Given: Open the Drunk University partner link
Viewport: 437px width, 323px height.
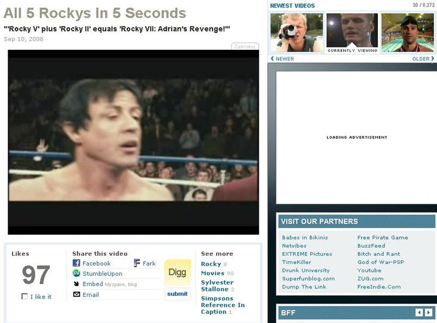Looking at the screenshot, I should 306,270.
